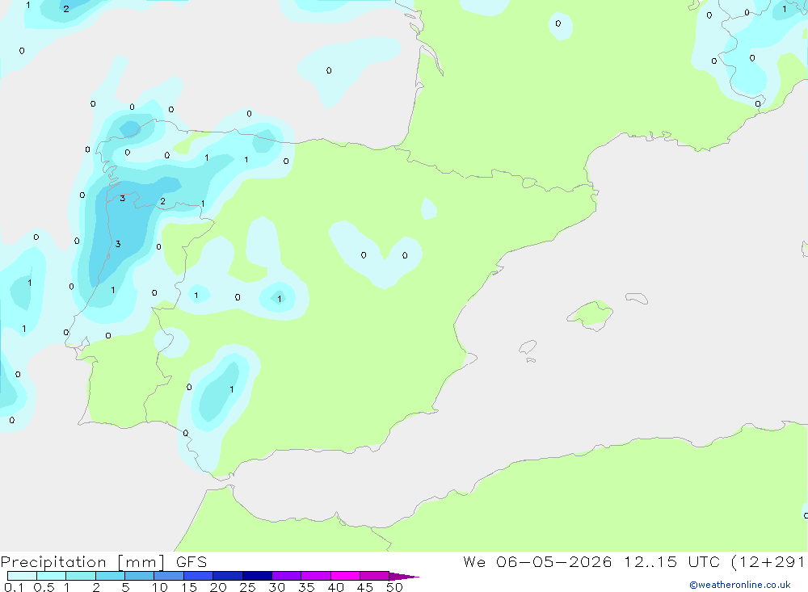Click the 1 value in southern Spain rain patch
Screen dimensions: 808x592
231,389
